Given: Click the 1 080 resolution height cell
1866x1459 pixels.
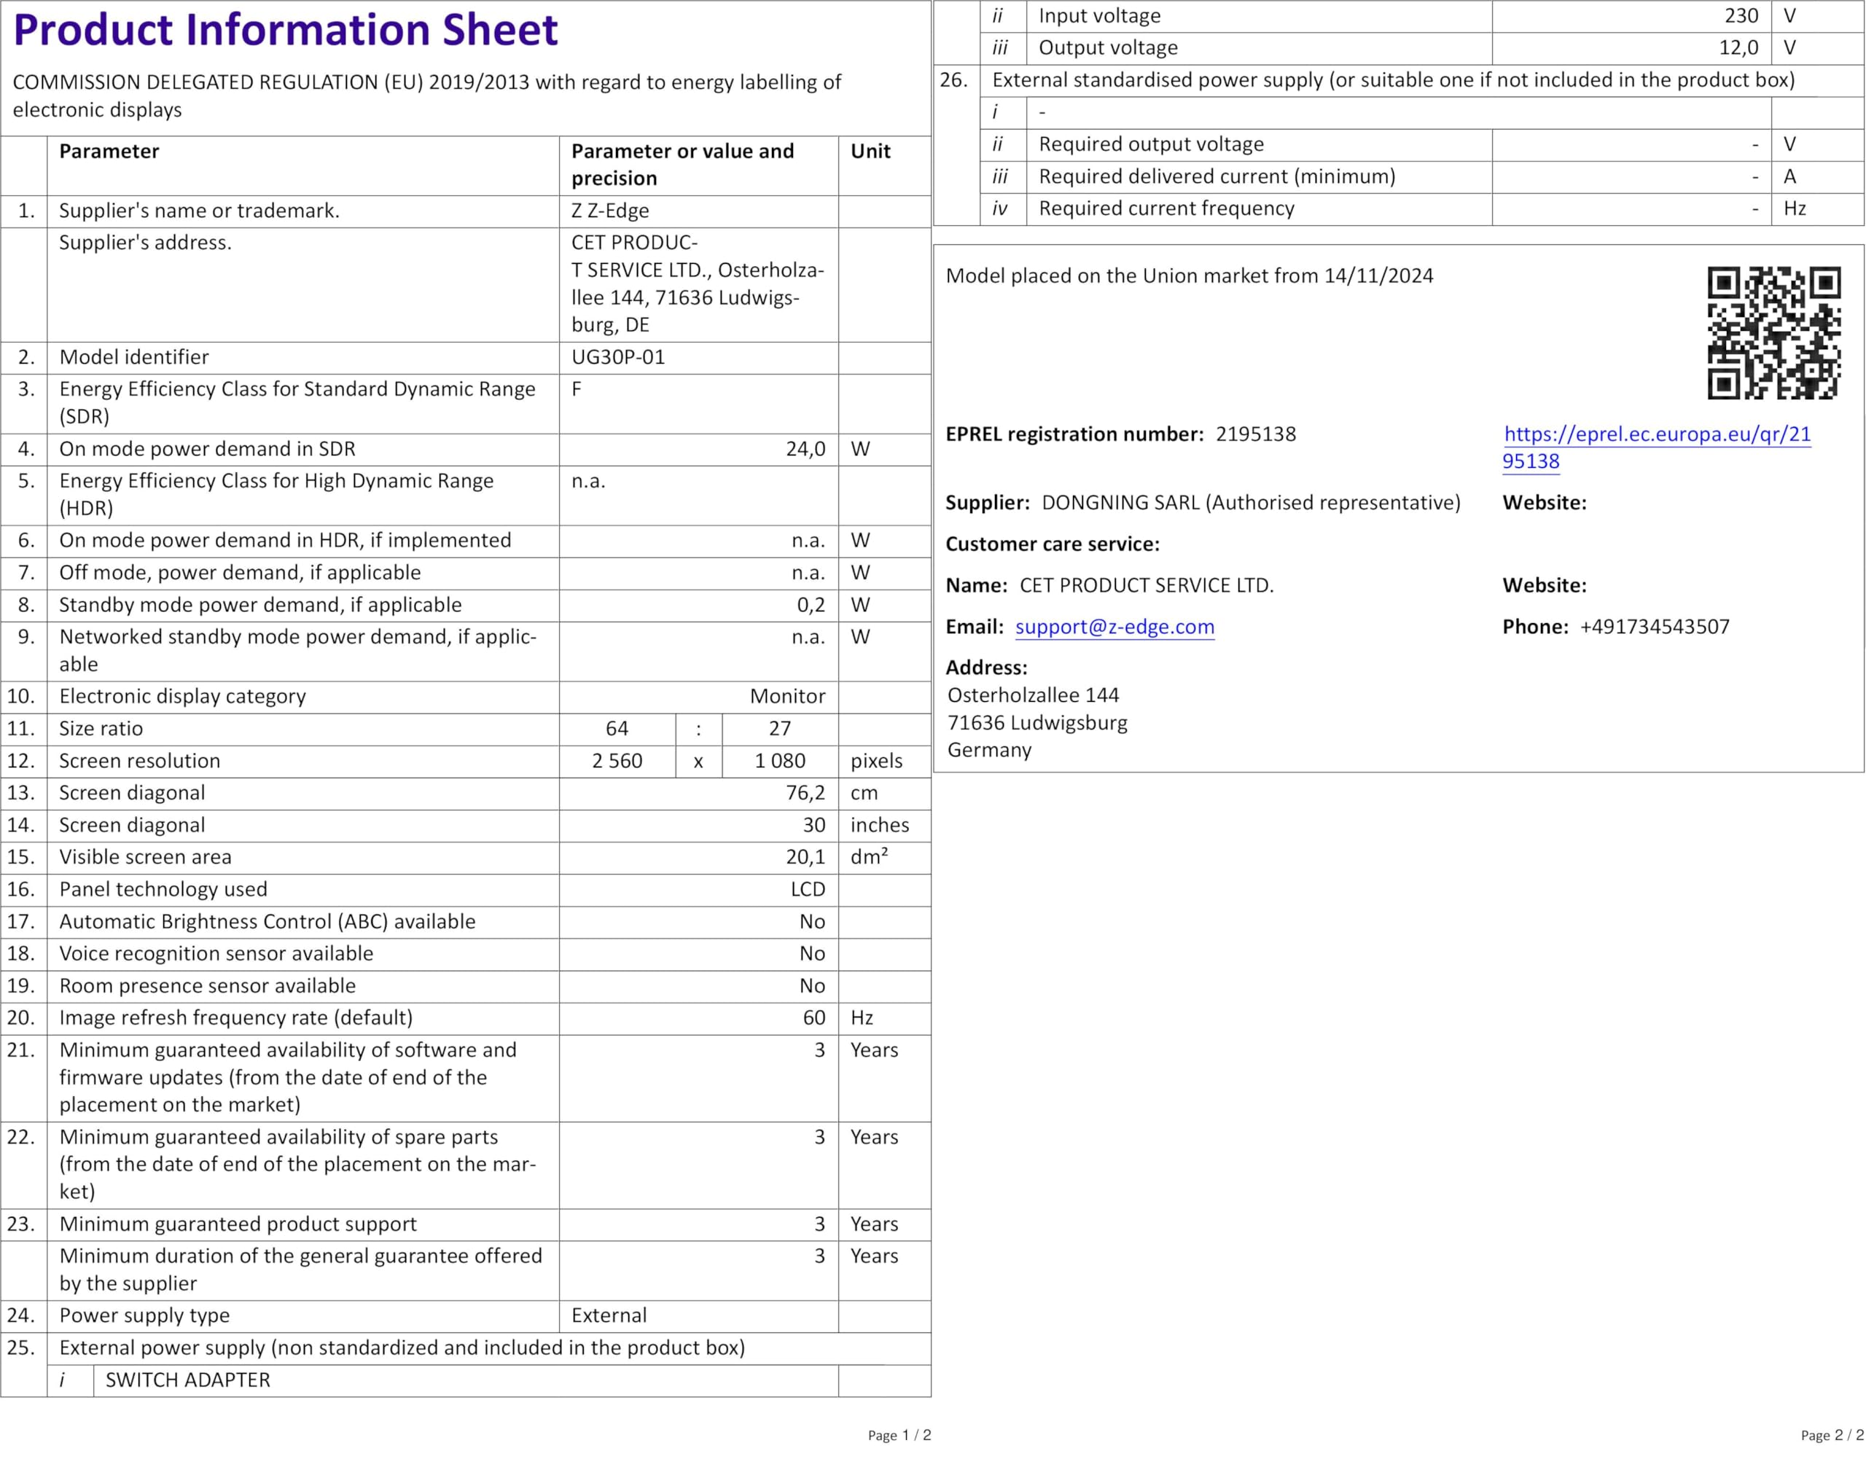Looking at the screenshot, I should pyautogui.click(x=779, y=761).
